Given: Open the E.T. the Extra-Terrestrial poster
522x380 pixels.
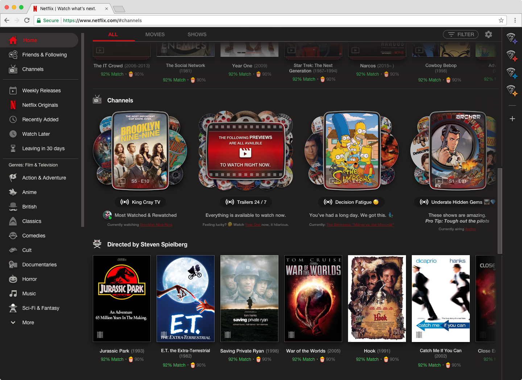Looking at the screenshot, I should (x=186, y=299).
